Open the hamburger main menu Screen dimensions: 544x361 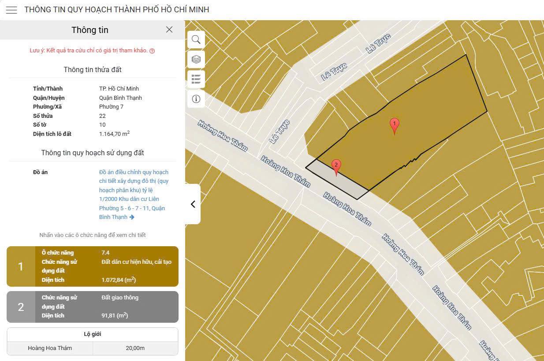[11, 10]
